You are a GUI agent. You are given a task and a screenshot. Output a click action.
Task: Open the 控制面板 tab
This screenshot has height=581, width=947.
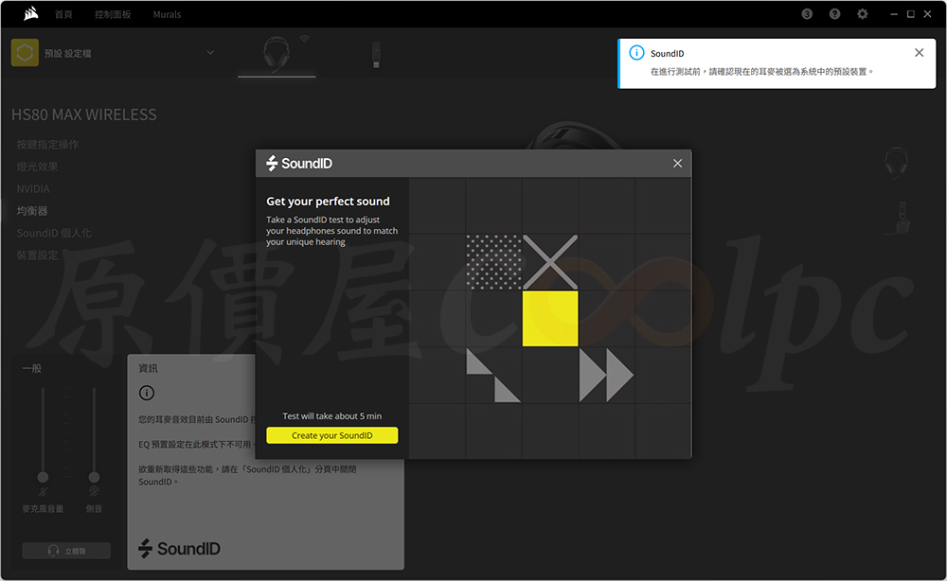tap(113, 14)
